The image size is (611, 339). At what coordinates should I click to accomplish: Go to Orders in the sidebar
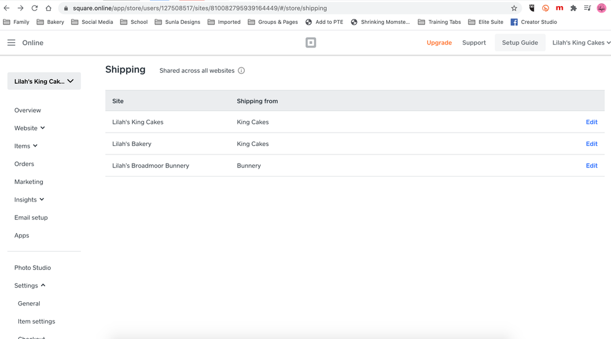point(24,164)
